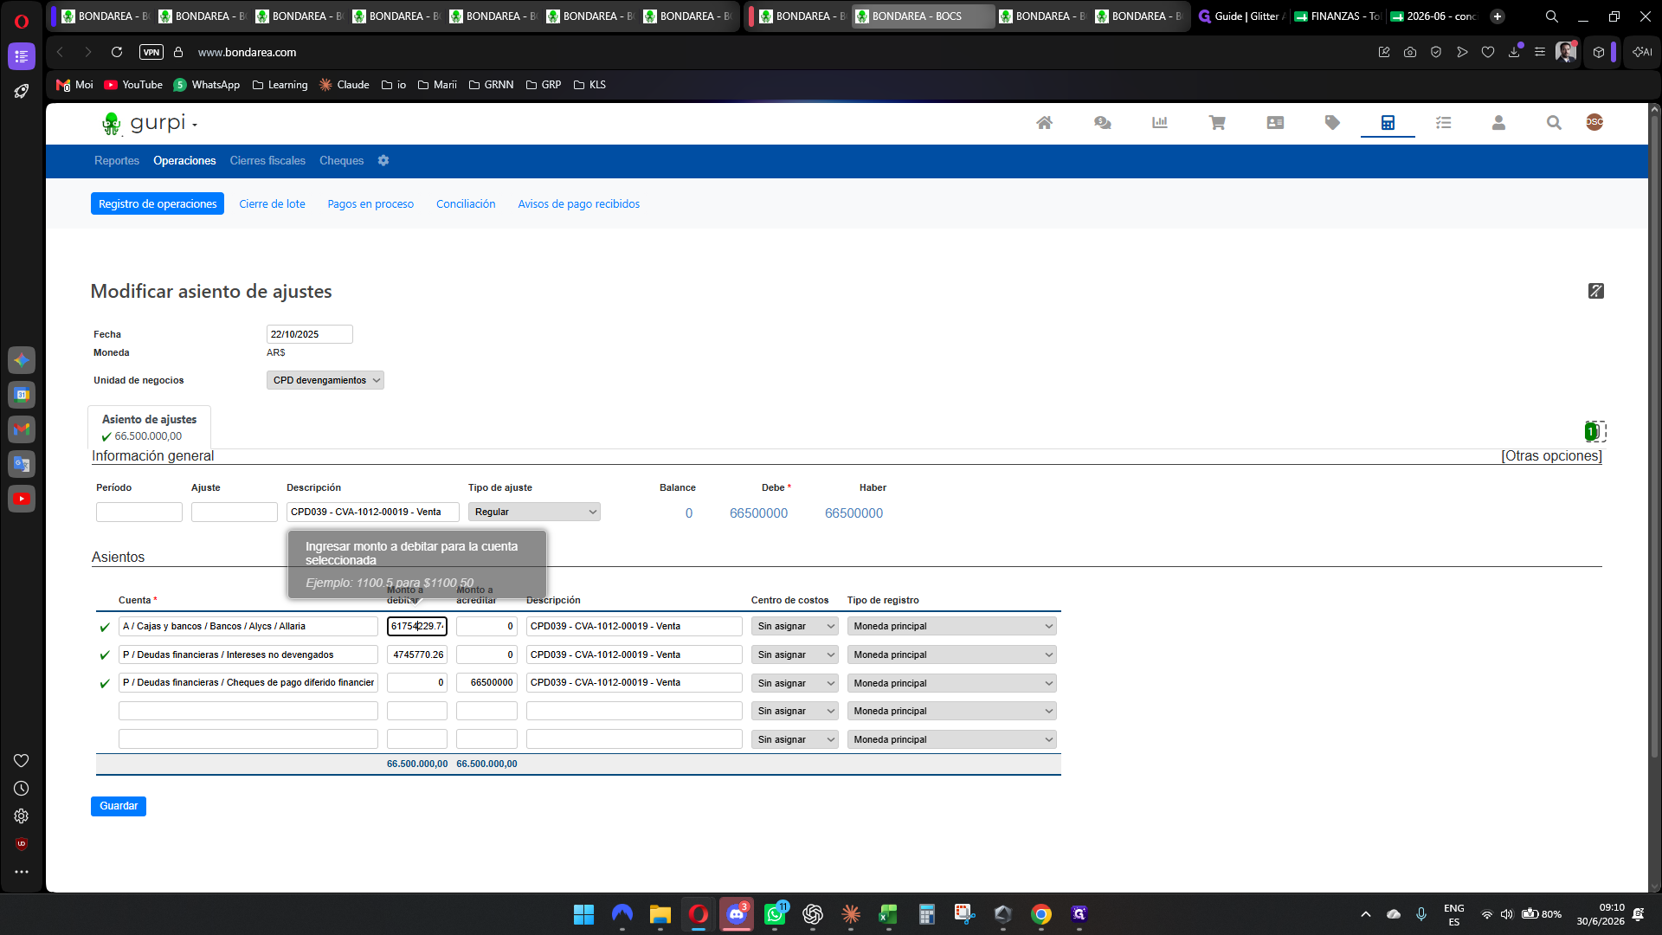1662x935 pixels.
Task: Open Excel from the Windows taskbar
Action: [889, 914]
